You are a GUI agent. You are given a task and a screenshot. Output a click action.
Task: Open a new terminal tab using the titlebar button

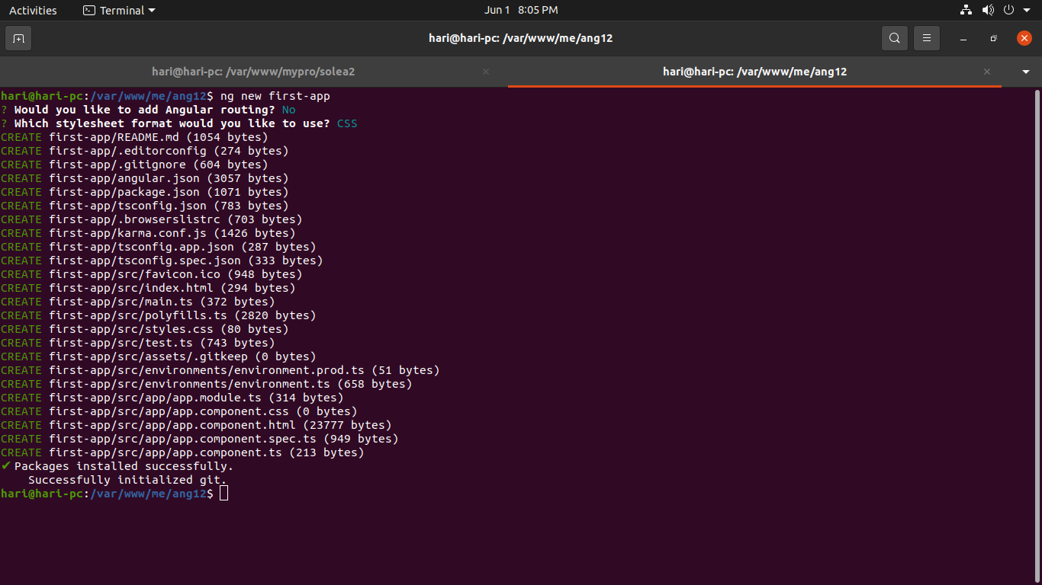(18, 38)
